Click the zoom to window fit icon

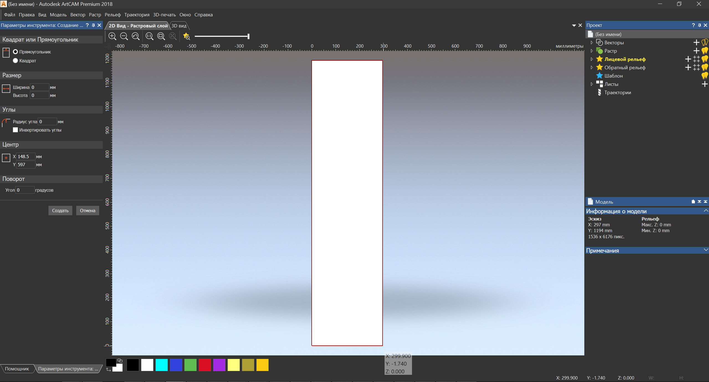pos(161,36)
